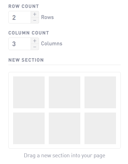Click the Rows unit label
The width and height of the screenshot is (128, 164).
point(47,17)
